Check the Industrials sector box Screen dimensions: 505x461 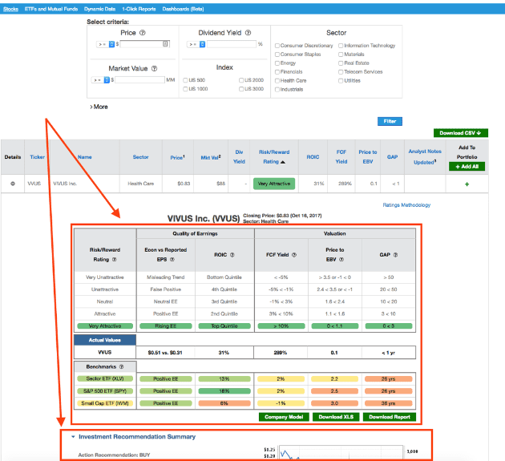tap(277, 90)
